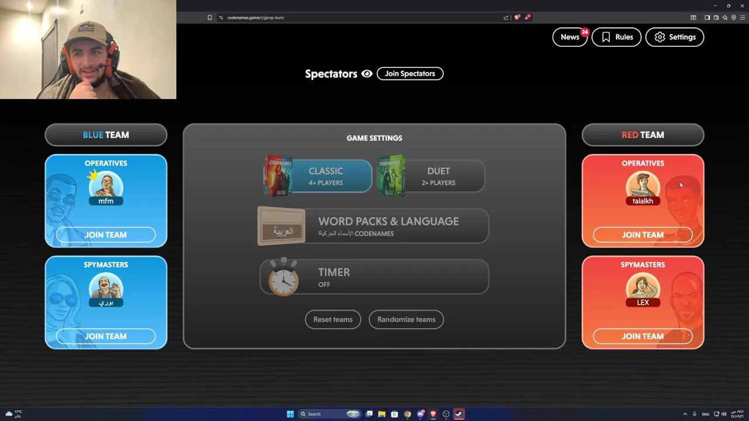Join the Blue team Spymasters

(106, 336)
